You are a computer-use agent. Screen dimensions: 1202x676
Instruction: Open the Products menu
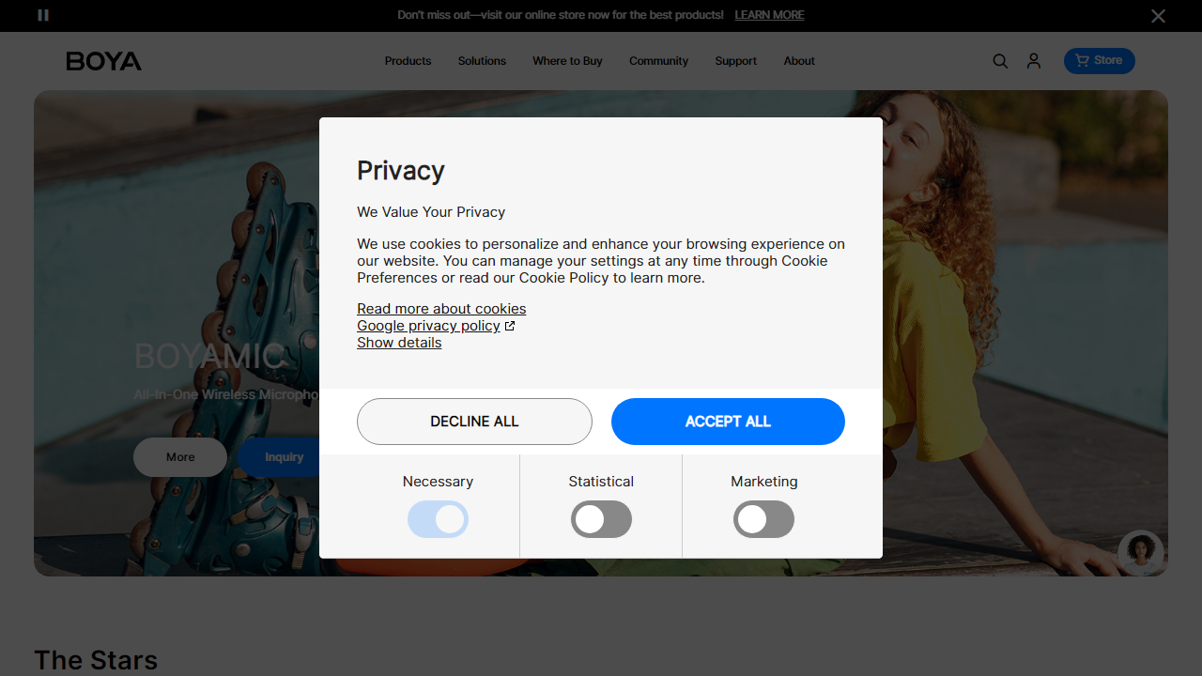coord(408,61)
